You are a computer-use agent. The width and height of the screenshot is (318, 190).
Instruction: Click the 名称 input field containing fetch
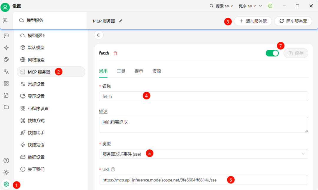pos(203,96)
